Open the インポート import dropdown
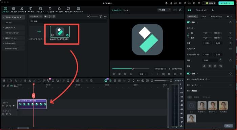The height and width of the screenshot is (130, 237). 36,17
